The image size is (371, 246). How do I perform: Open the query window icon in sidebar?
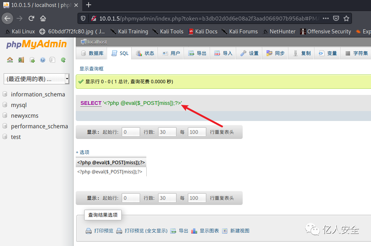(32, 60)
